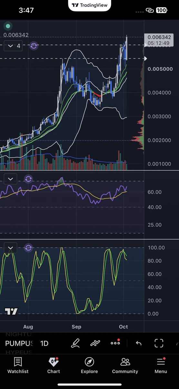Tap the countdown timer 05:12:49
This screenshot has height=389, width=179.
point(159,43)
